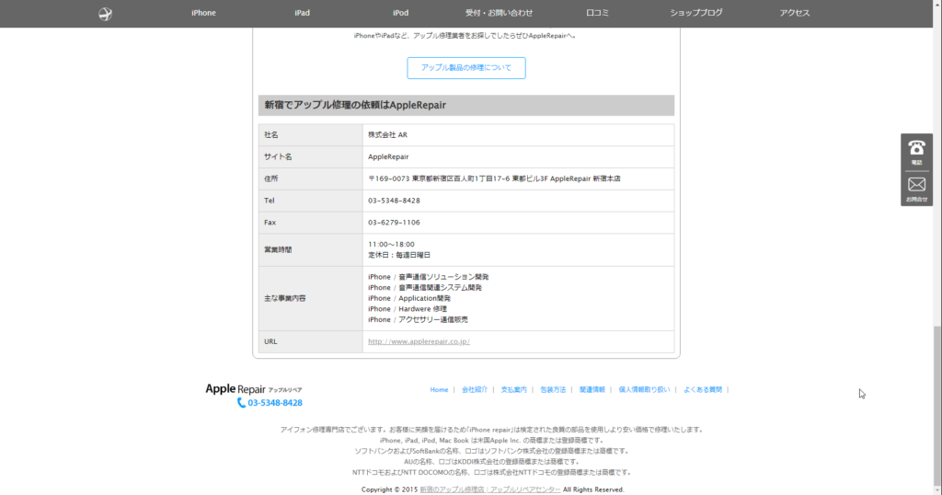Open the 個人情報取り扱い footer link
The image size is (942, 495).
click(644, 390)
